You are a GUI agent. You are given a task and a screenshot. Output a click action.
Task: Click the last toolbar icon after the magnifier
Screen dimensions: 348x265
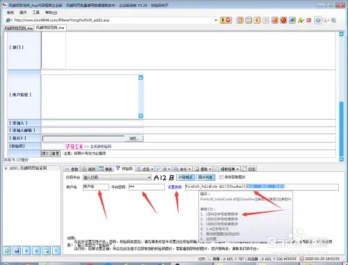pyautogui.click(x=333, y=20)
